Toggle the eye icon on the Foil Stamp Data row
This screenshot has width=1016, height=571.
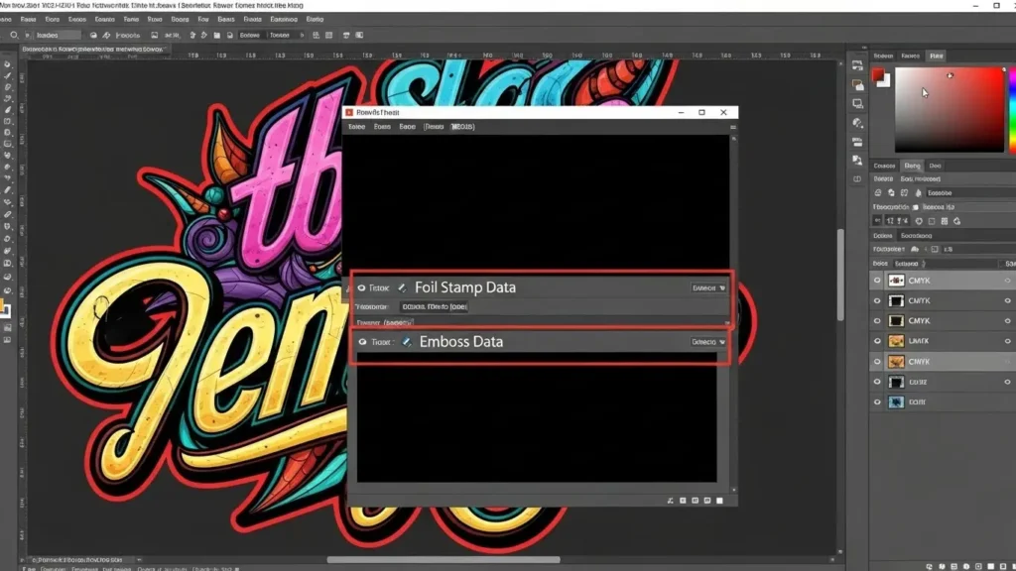[x=361, y=287]
